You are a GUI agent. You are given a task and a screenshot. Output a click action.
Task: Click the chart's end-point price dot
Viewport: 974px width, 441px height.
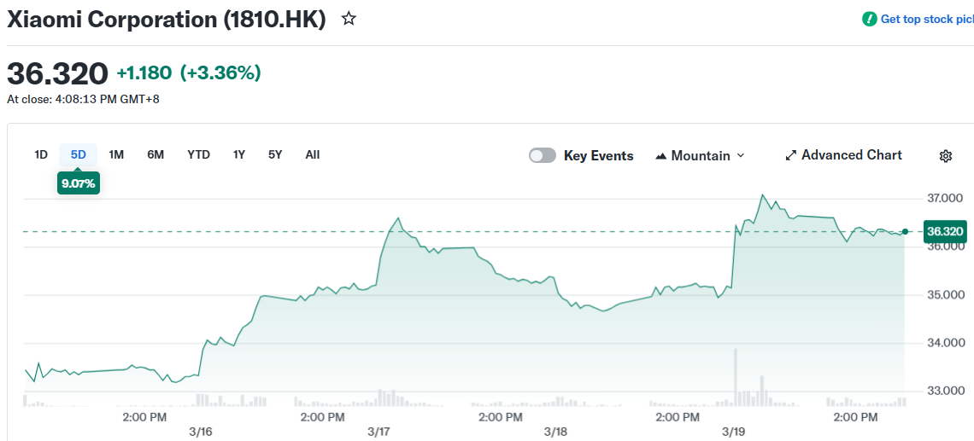[x=905, y=231]
